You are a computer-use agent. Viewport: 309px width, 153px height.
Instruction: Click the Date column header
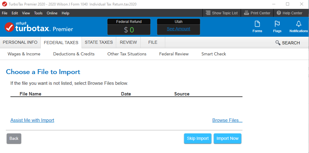(x=126, y=94)
